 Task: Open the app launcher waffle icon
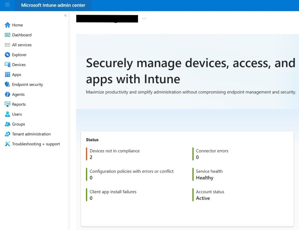(x=8, y=5)
